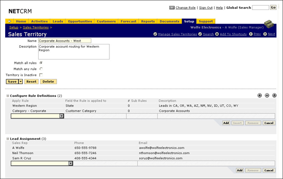Select the A Wolfe sales rep row
Screen dimensions: 283x179
(x=143, y=148)
